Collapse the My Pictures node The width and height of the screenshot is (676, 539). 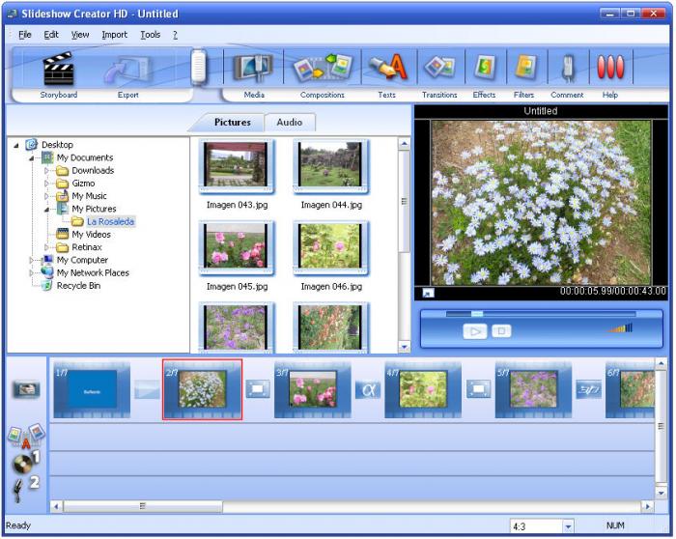click(x=46, y=210)
